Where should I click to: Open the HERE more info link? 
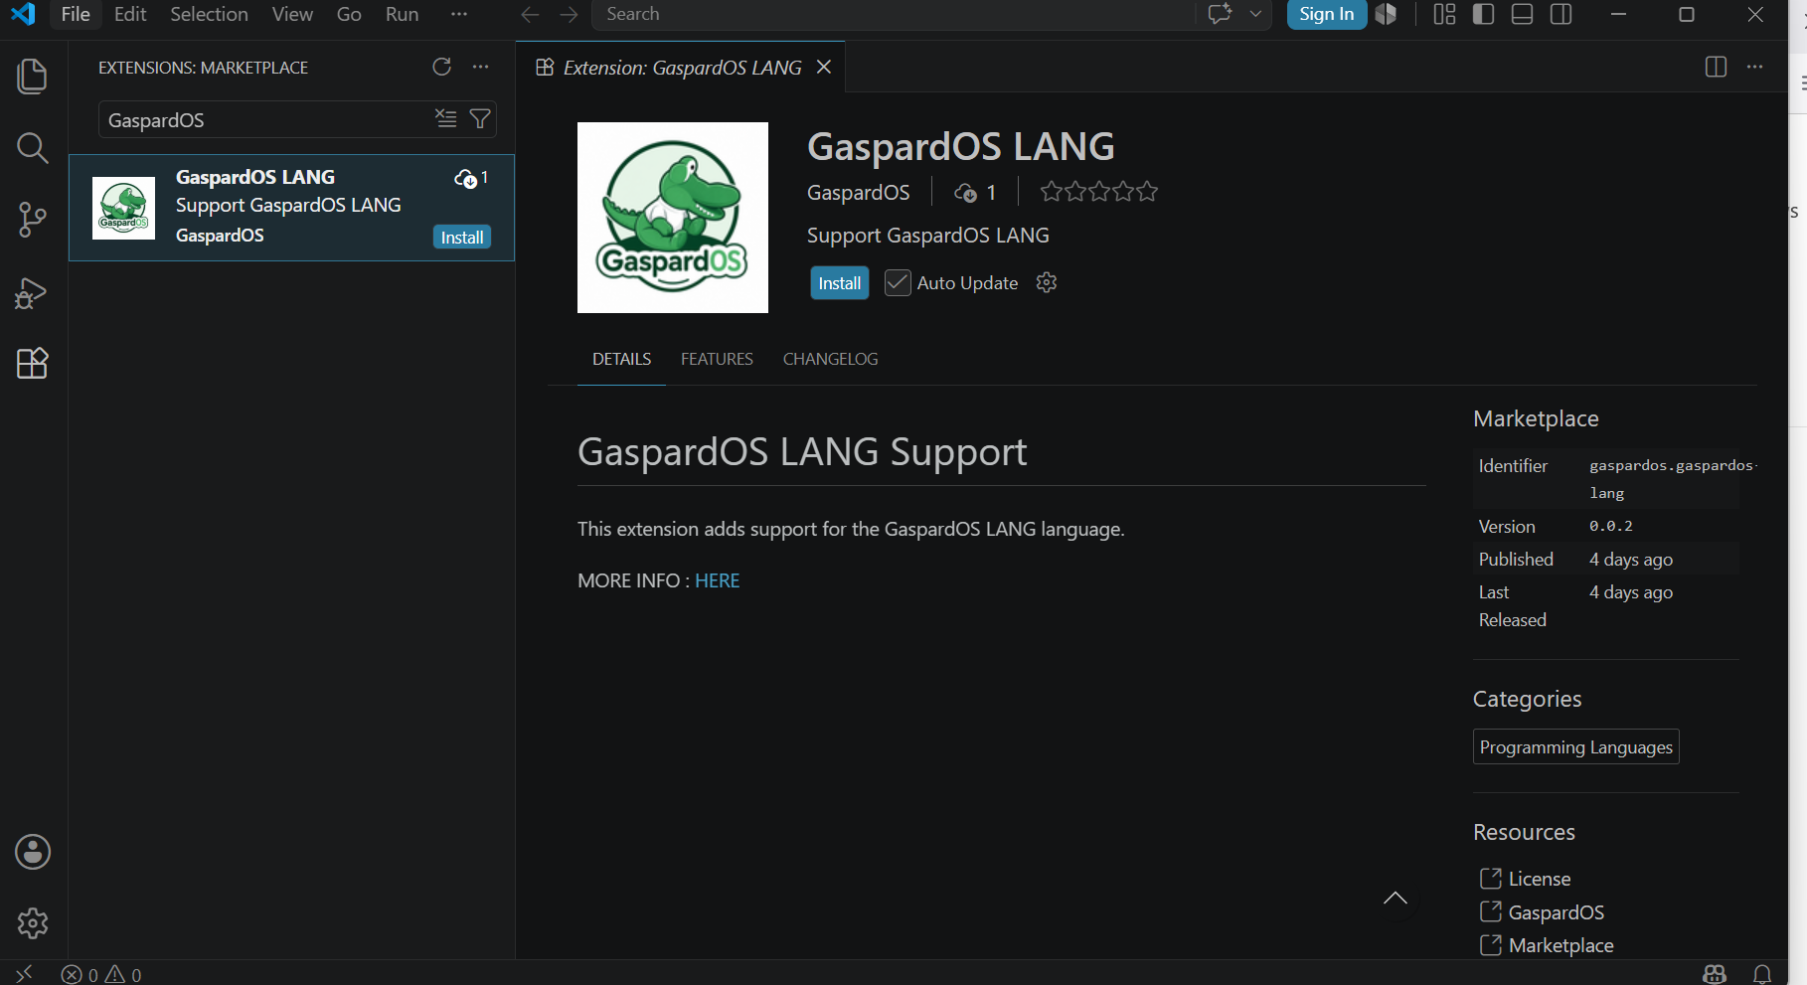tap(718, 580)
